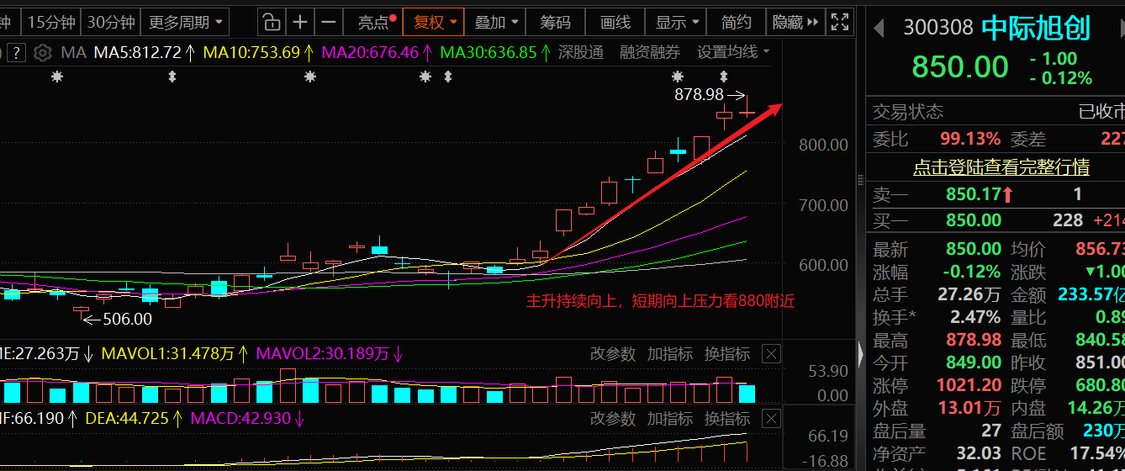Click the stock code 300308
The width and height of the screenshot is (1125, 471).
pos(938,29)
